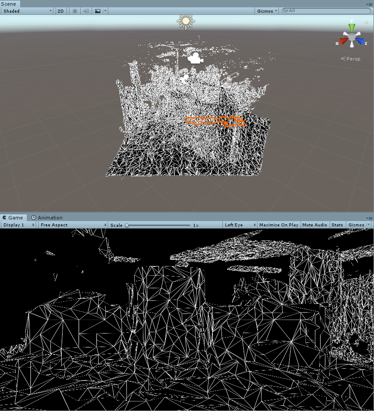Toggle Persp projection label
The image size is (374, 411).
coord(351,59)
